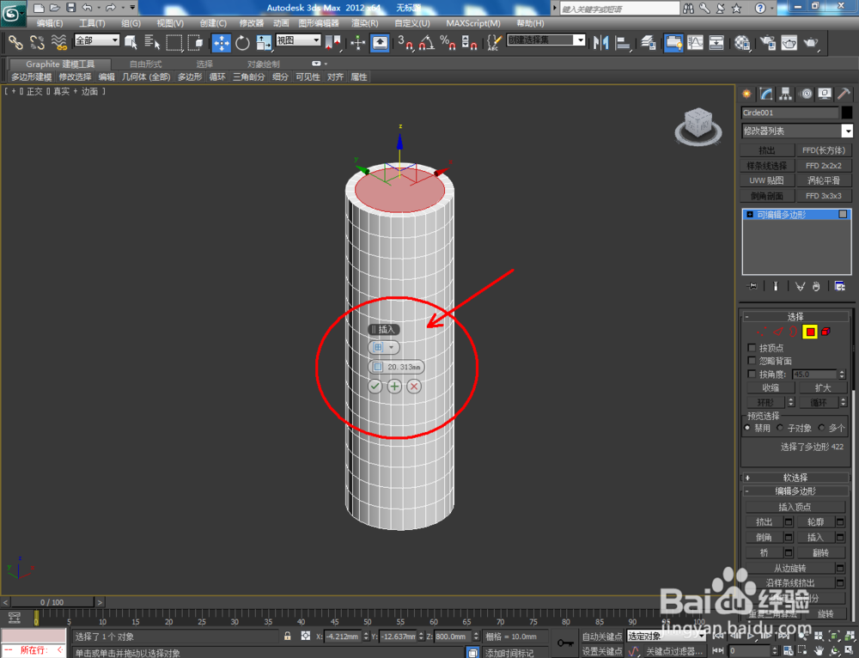Enable the 忽略背面 checkbox
Image resolution: width=859 pixels, height=658 pixels.
pos(752,361)
